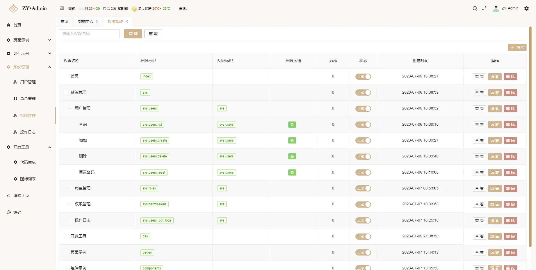The image size is (536, 270).
Task: Close the 权限管理 tab
Action: pos(127,21)
